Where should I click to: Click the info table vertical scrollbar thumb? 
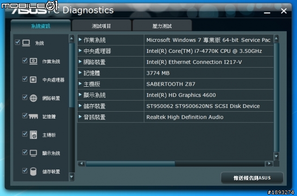click(x=277, y=97)
